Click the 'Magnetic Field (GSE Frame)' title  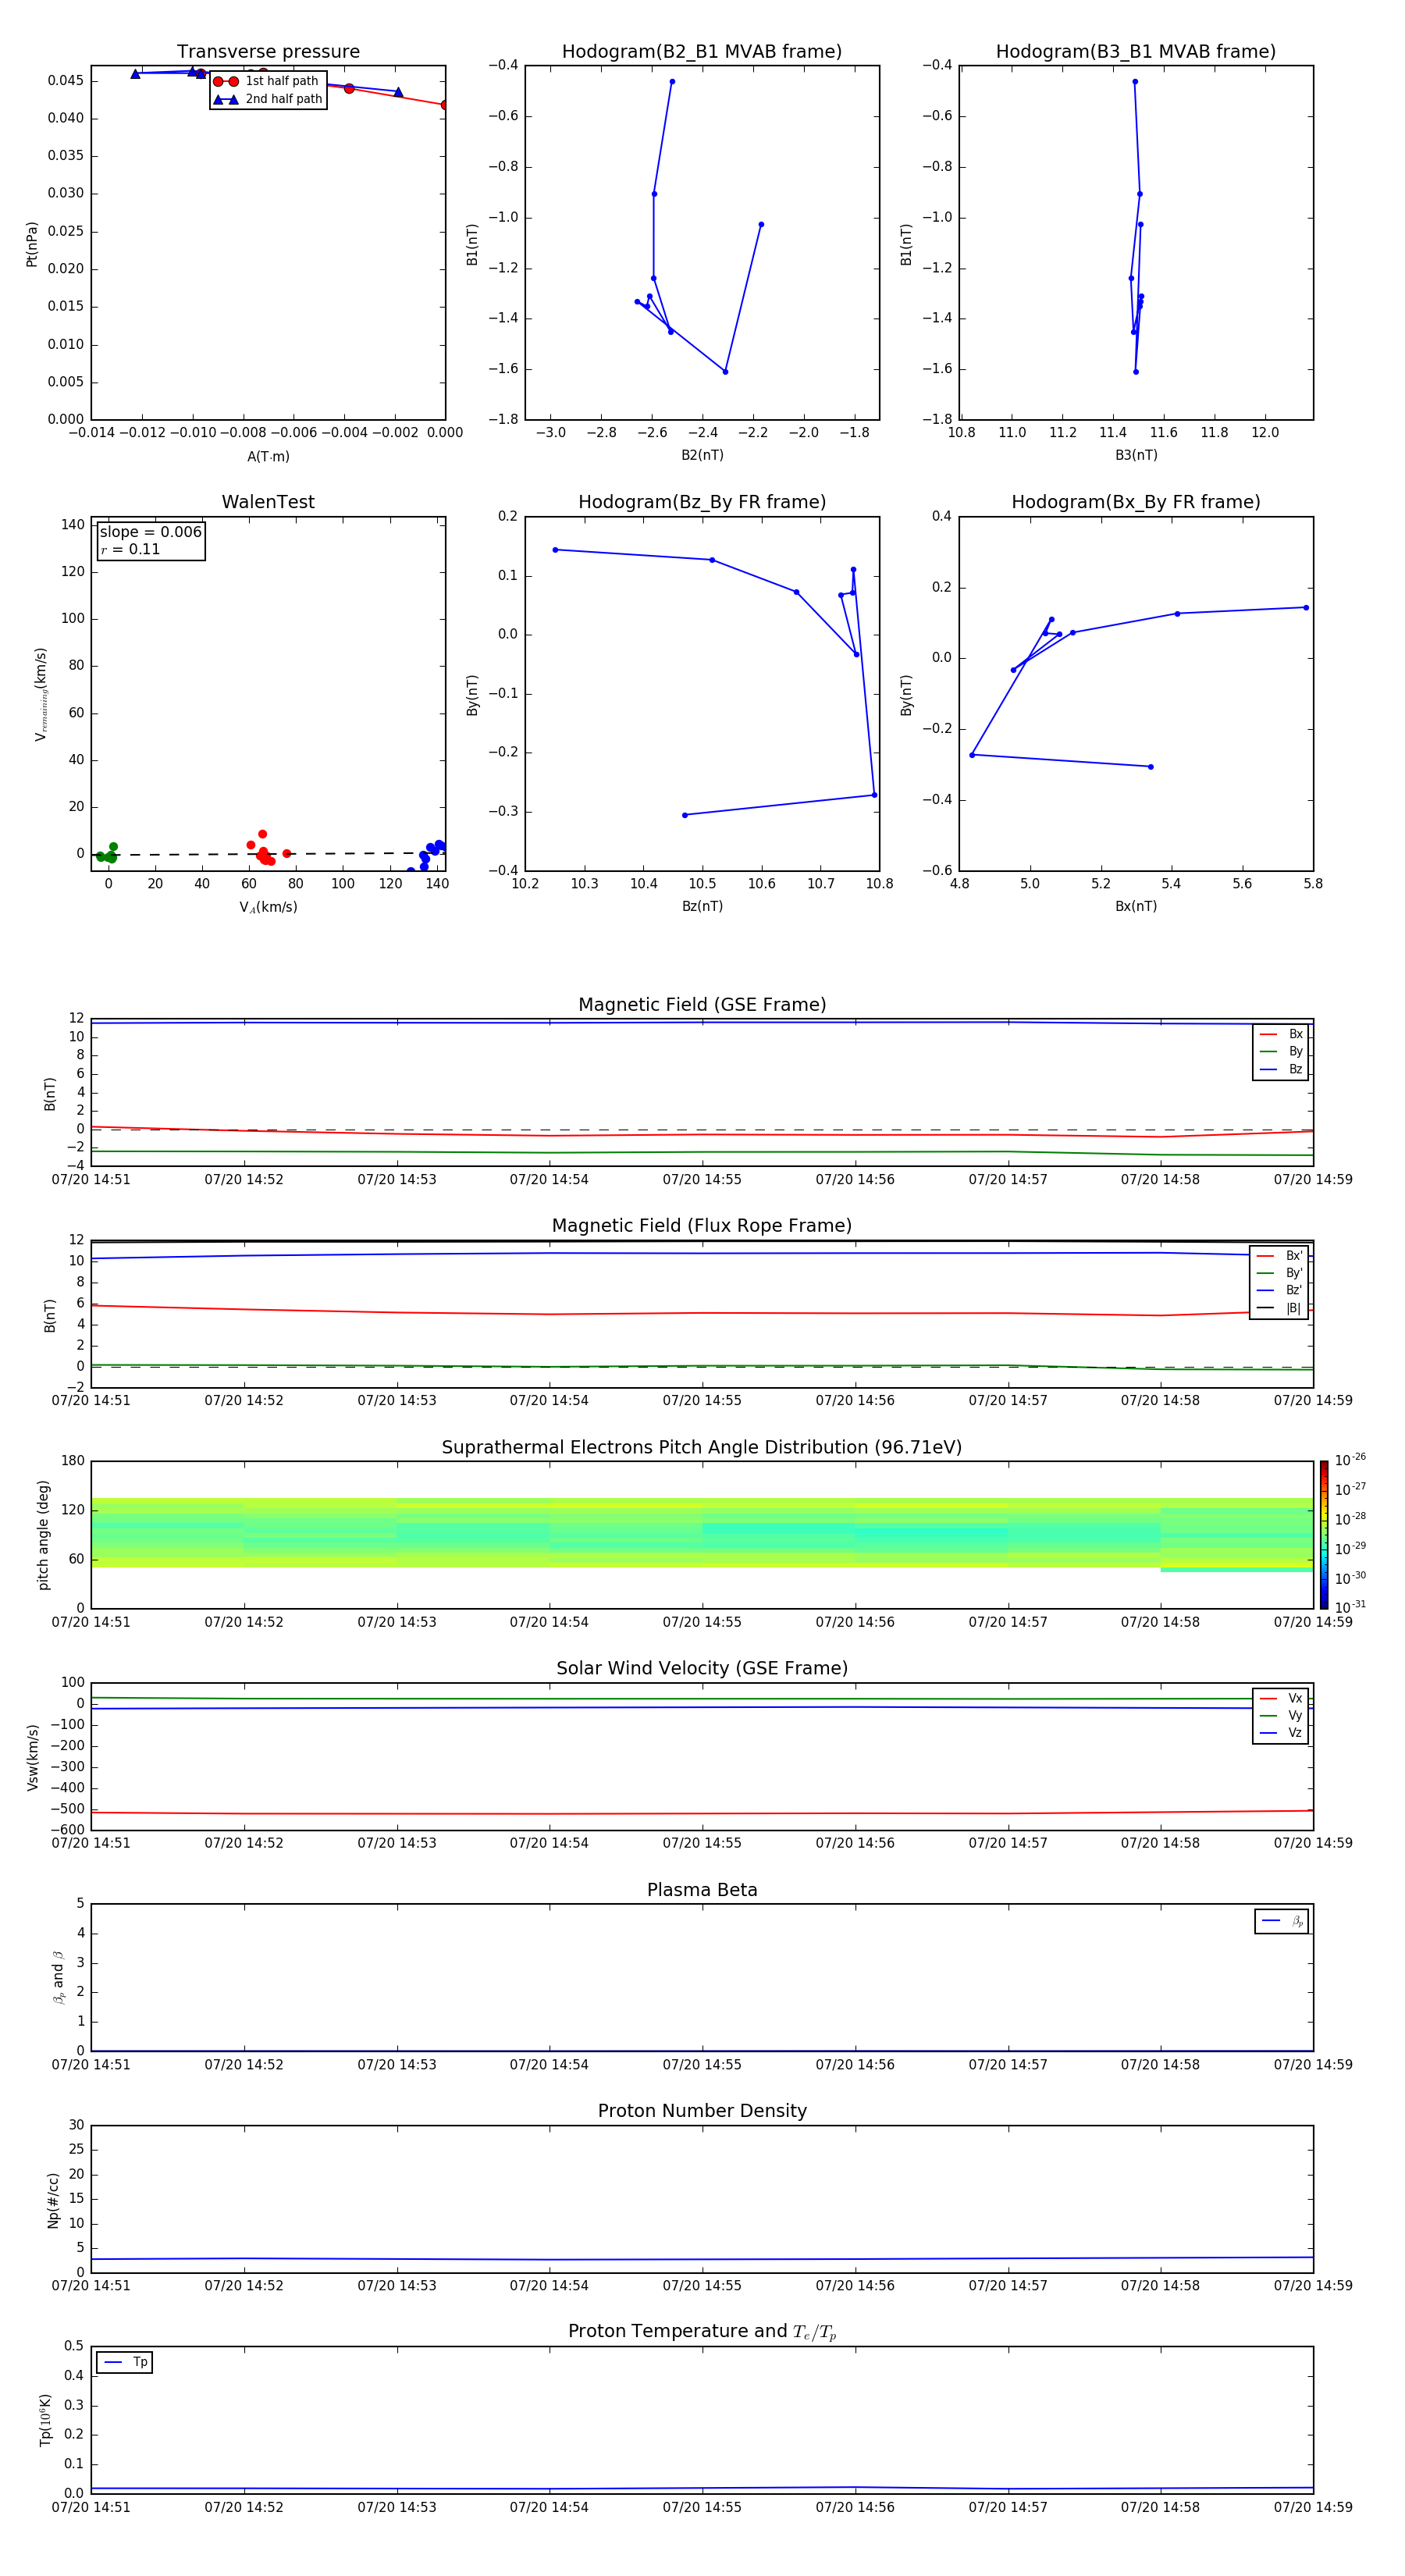click(x=702, y=1005)
